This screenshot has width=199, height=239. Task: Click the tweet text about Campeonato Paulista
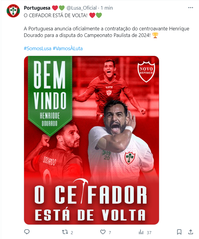coord(106,32)
